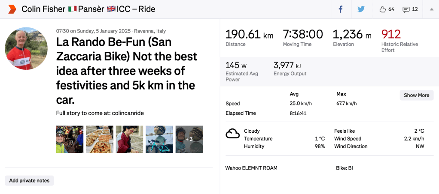View the third photo of the woman

click(x=129, y=139)
